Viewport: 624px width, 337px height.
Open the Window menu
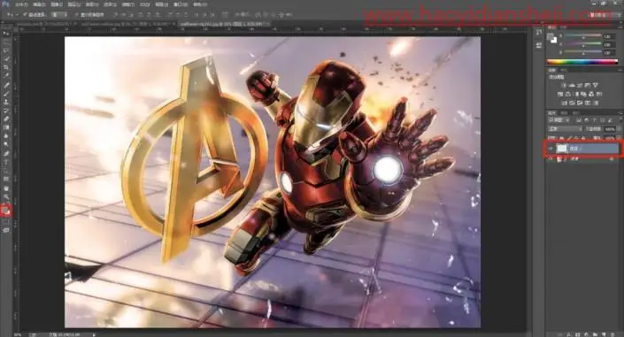(181, 4)
